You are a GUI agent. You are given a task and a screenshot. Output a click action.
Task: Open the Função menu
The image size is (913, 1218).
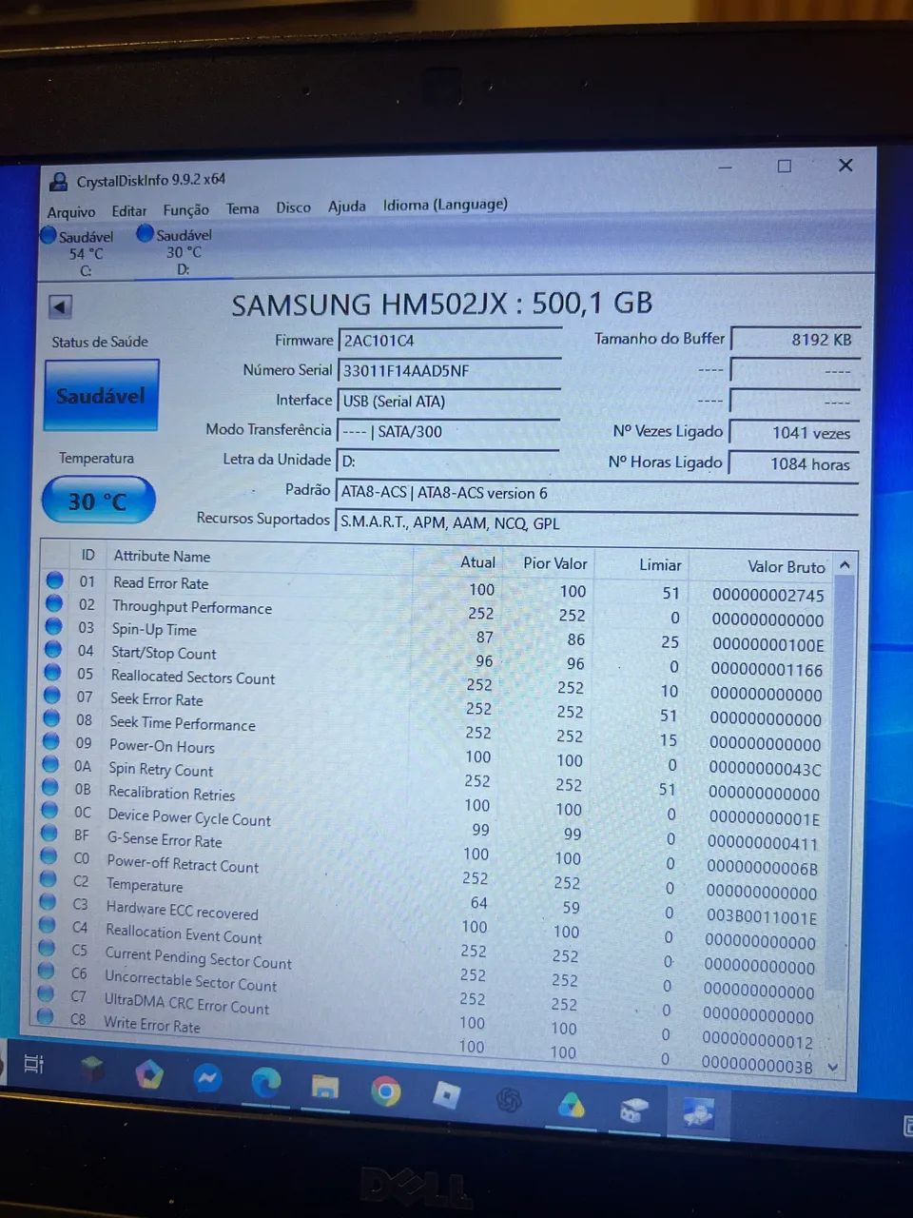[185, 209]
